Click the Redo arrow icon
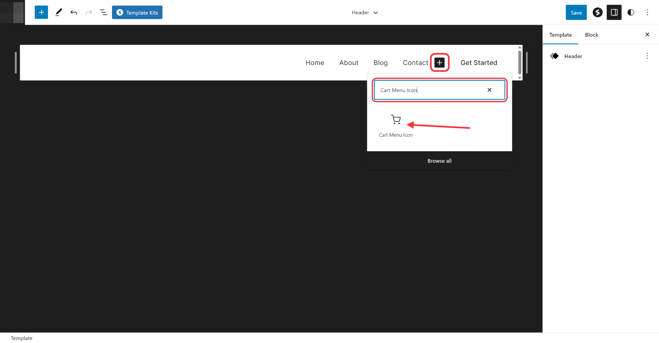Screen dimensions: 659x343 [x=88, y=12]
